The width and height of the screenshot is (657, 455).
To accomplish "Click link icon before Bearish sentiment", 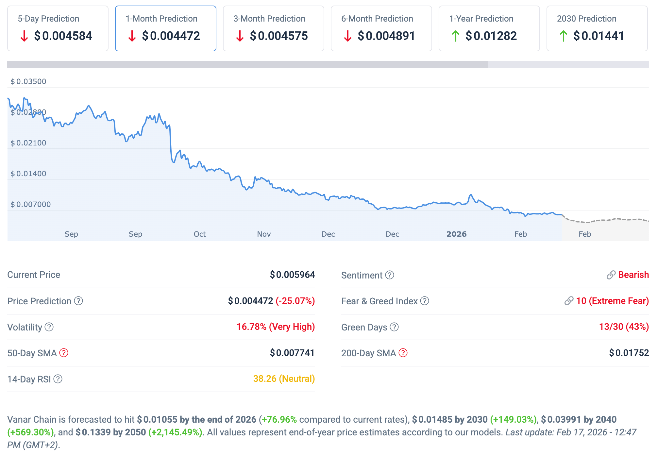I will 611,275.
